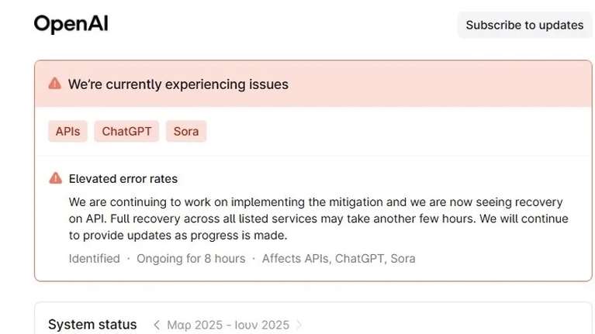The height and width of the screenshot is (334, 595).
Task: Subscribe to updates
Action: tap(524, 25)
